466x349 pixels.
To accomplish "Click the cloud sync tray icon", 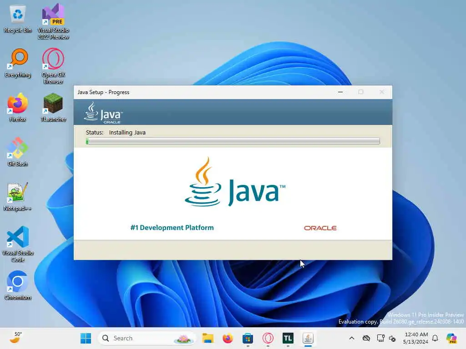I will pos(366,338).
